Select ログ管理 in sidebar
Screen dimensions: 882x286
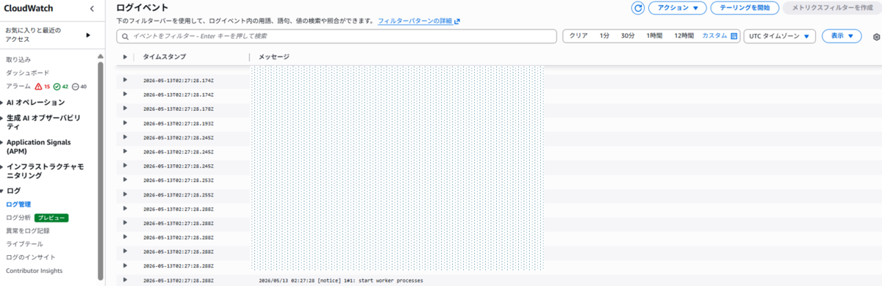(x=18, y=205)
